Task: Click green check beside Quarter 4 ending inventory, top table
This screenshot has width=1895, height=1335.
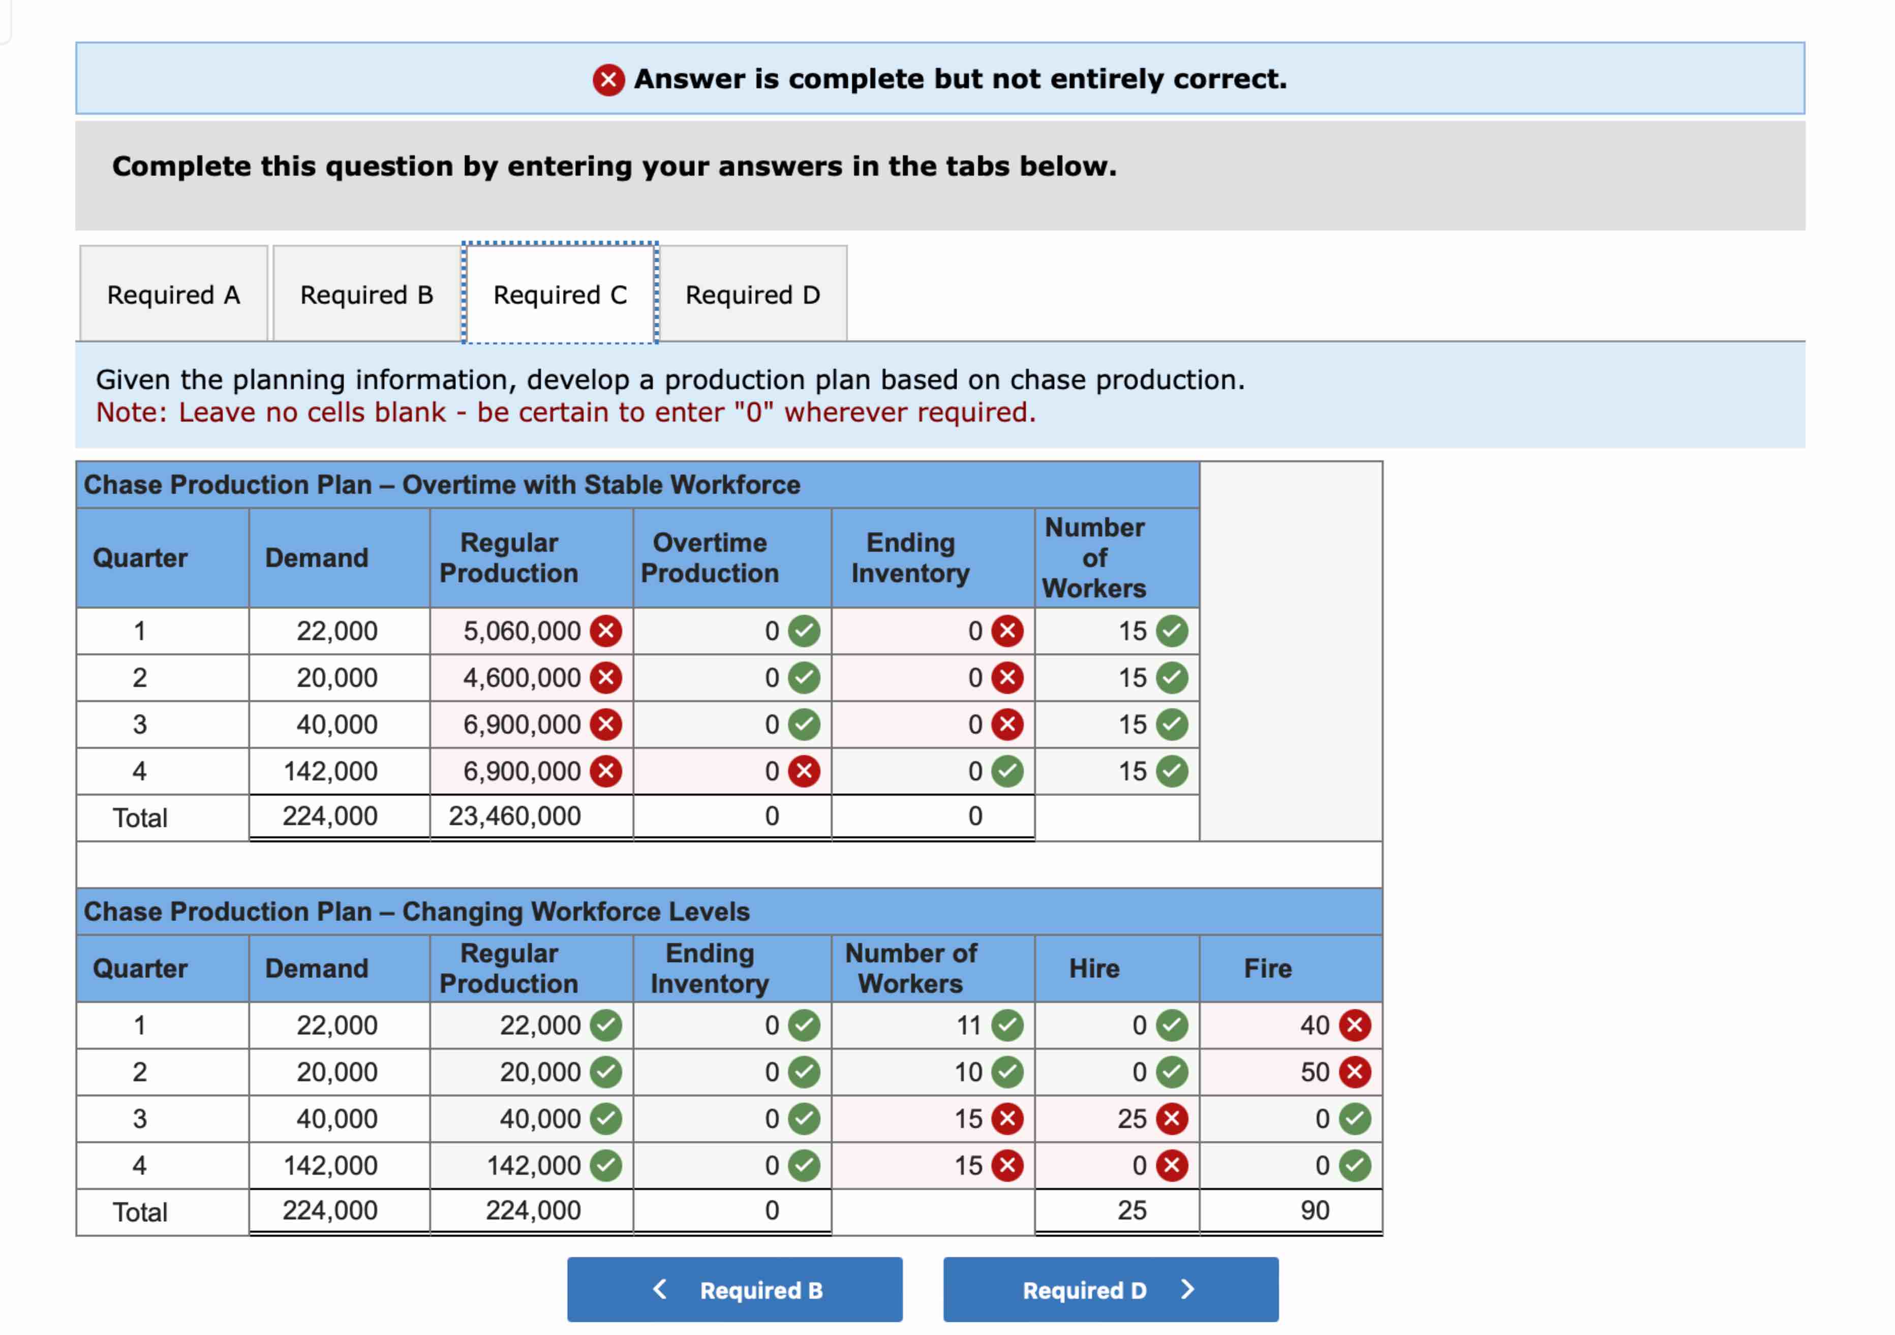Action: point(1007,771)
